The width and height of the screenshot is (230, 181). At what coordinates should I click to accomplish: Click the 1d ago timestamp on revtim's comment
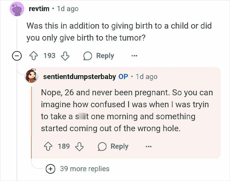click(68, 9)
